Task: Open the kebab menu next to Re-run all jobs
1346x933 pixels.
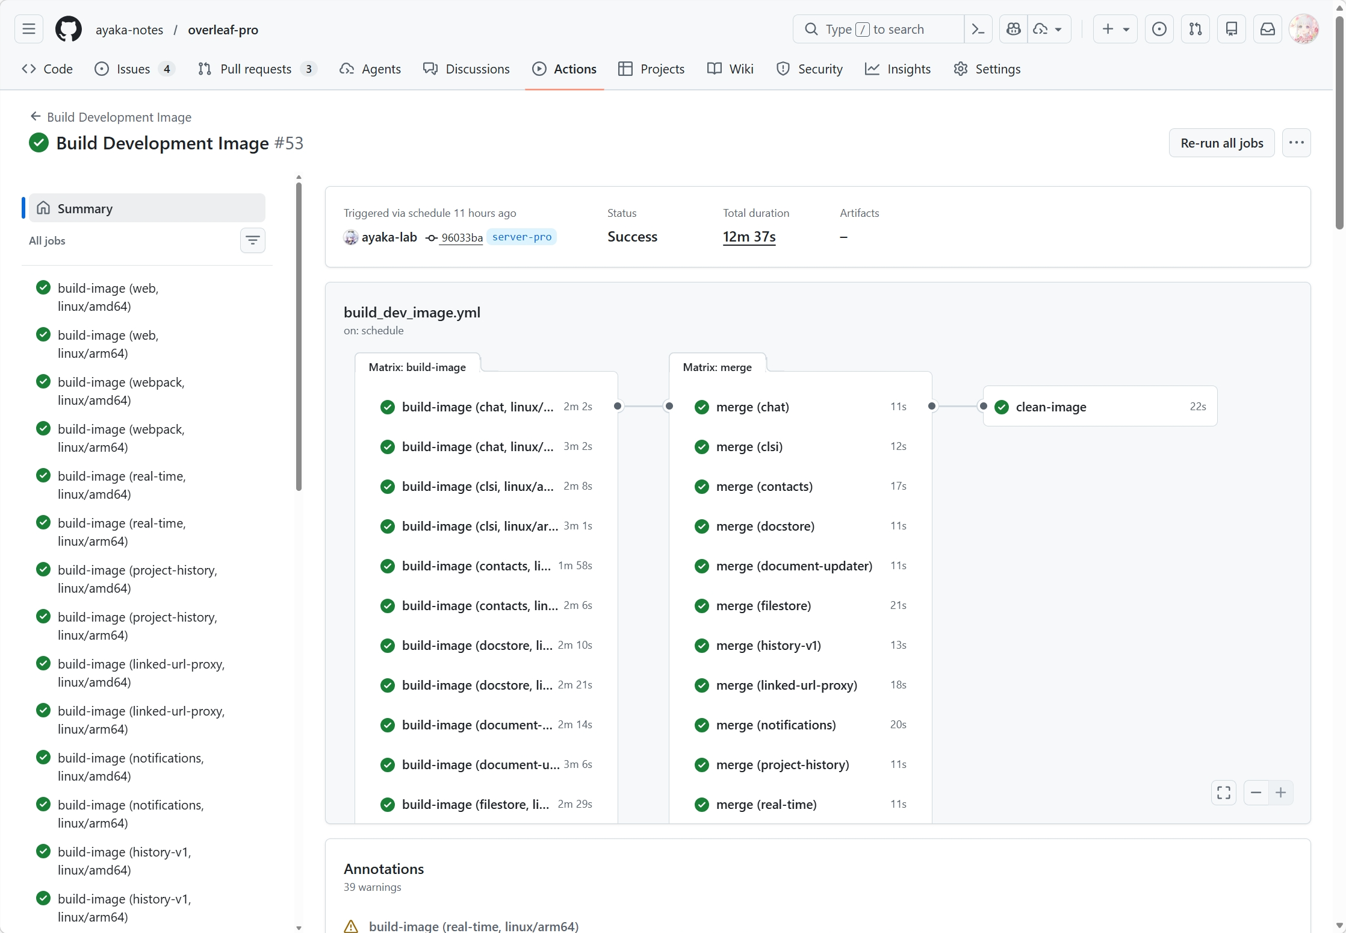Action: tap(1297, 143)
